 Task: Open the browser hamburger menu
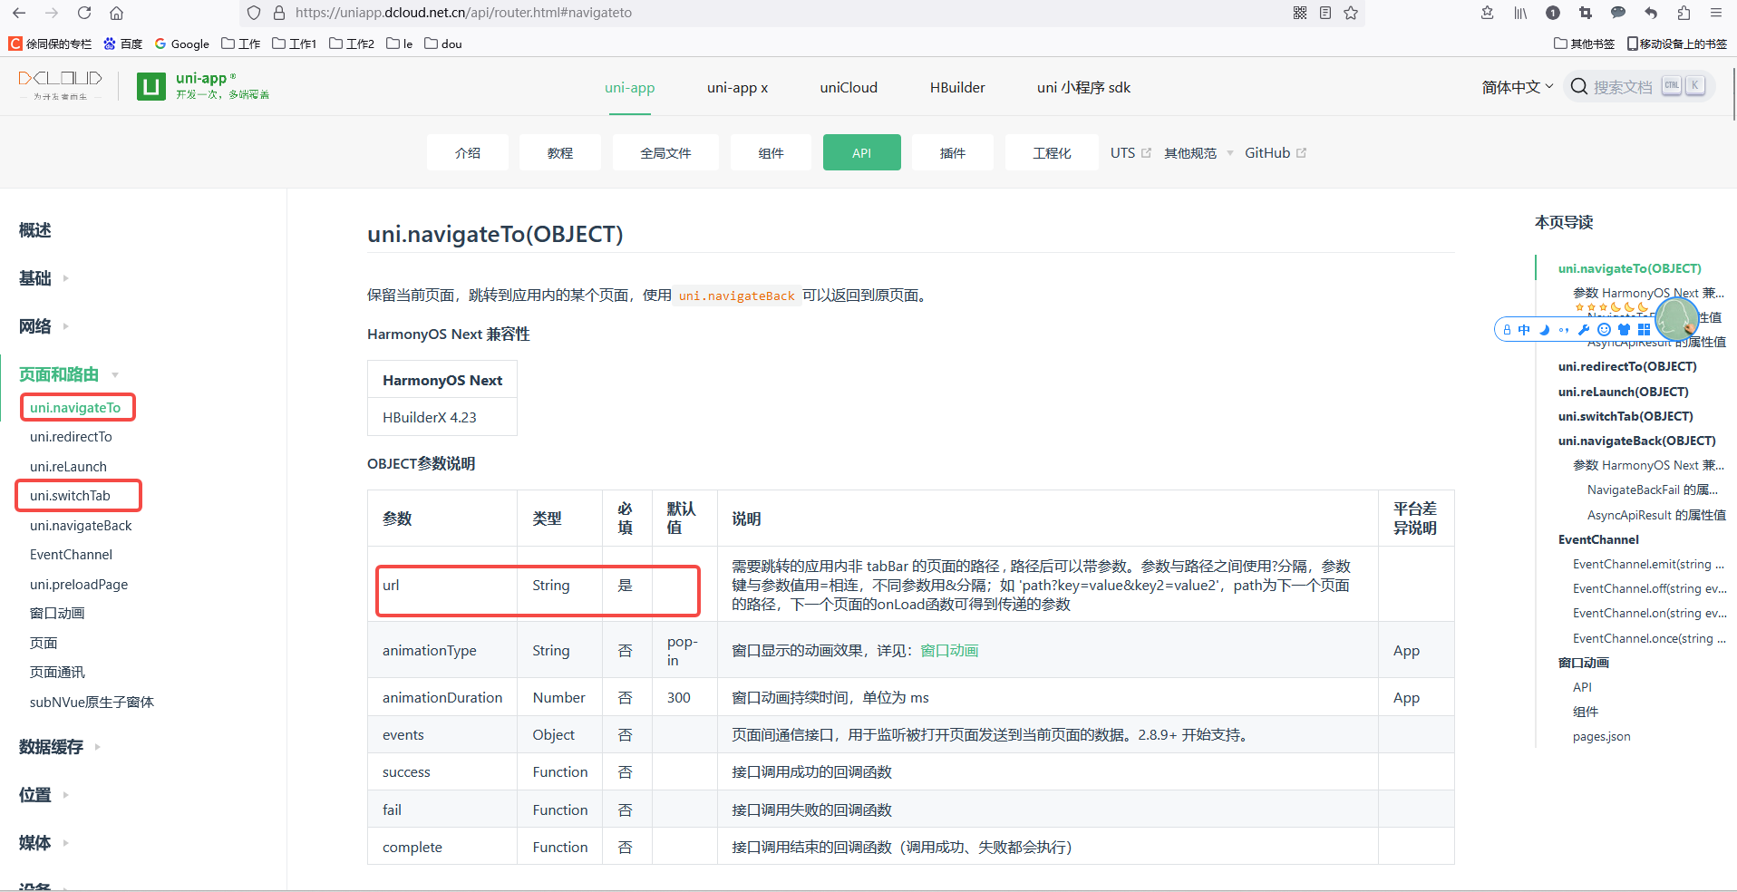pos(1716,13)
